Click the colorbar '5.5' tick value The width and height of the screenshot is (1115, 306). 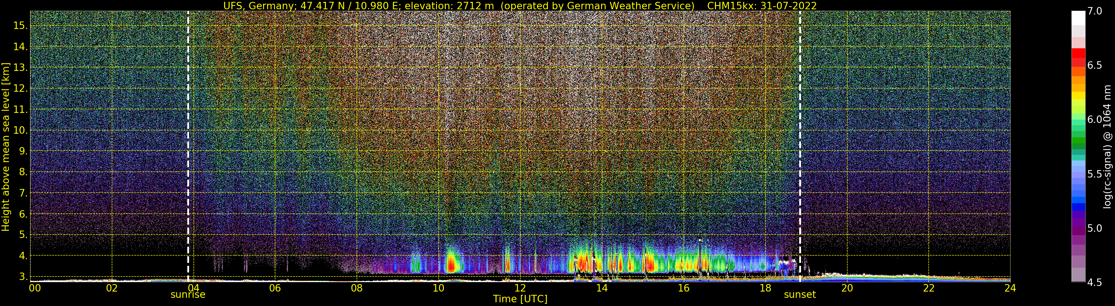tap(1095, 174)
